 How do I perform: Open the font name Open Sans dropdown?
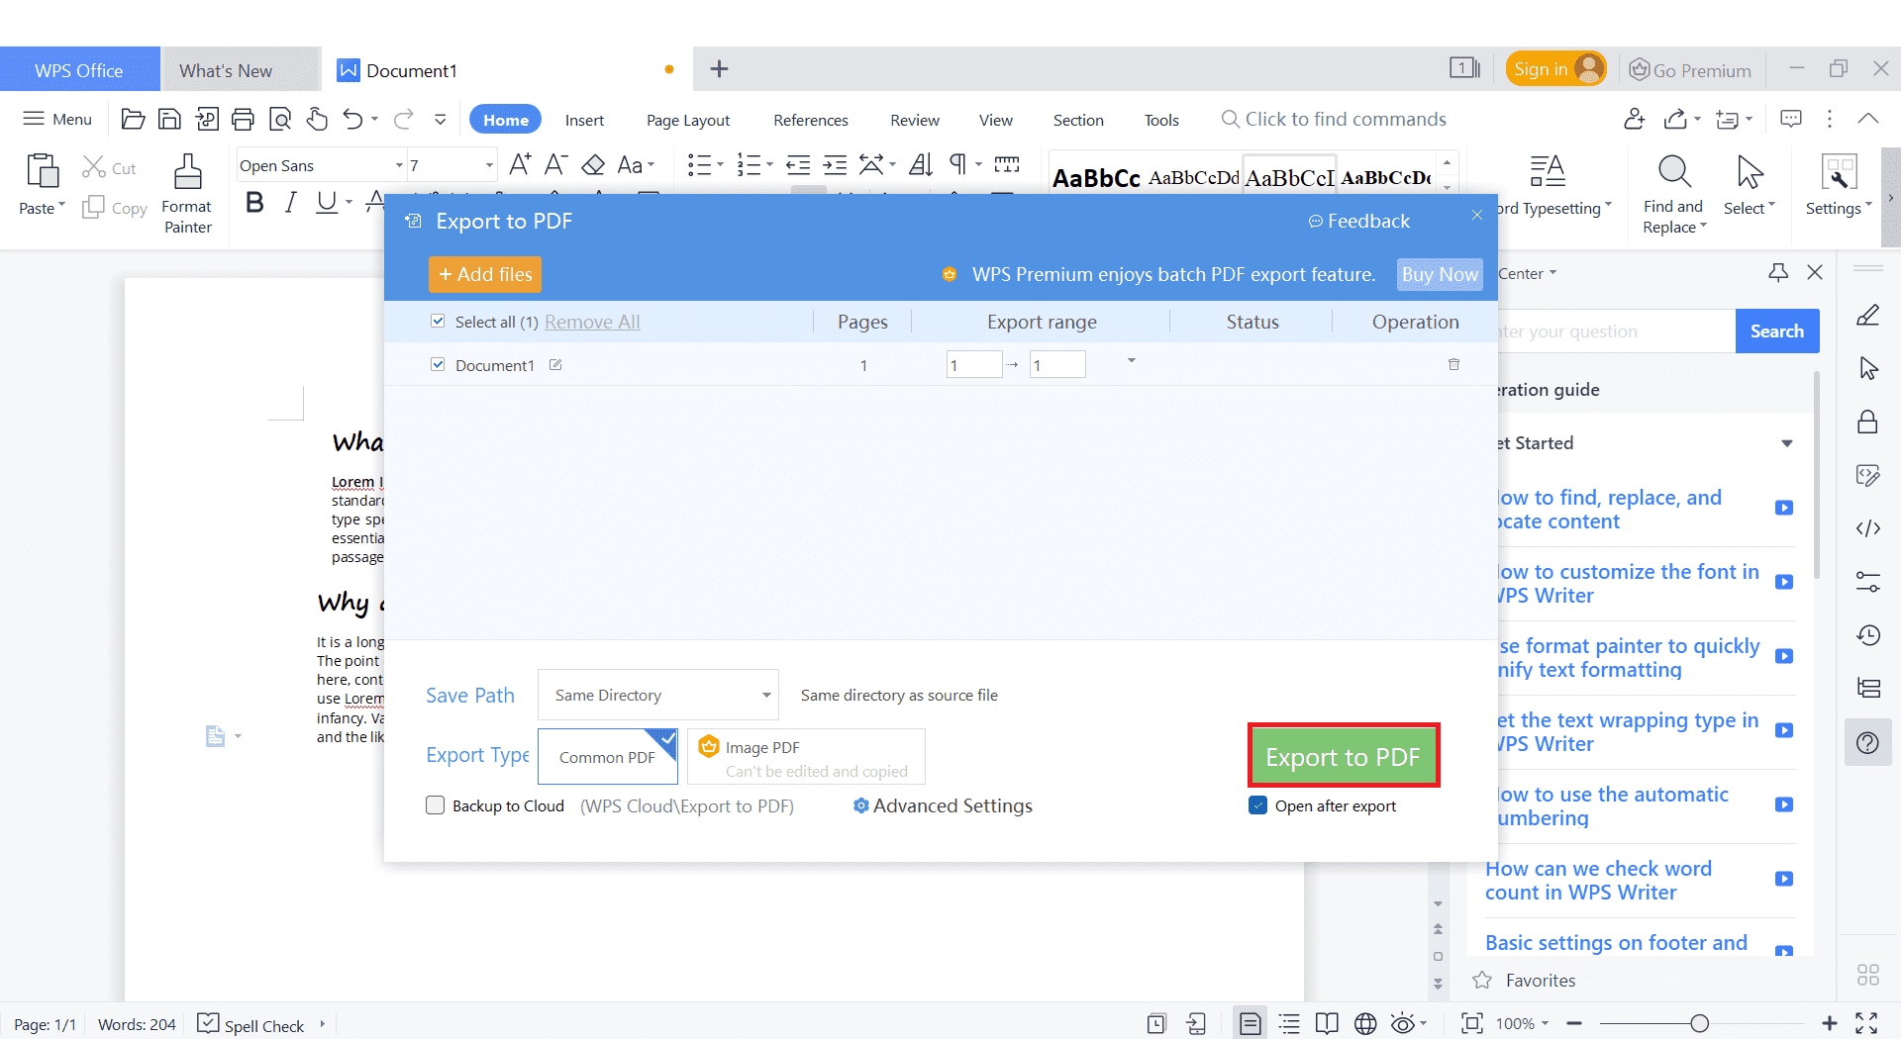(x=399, y=165)
